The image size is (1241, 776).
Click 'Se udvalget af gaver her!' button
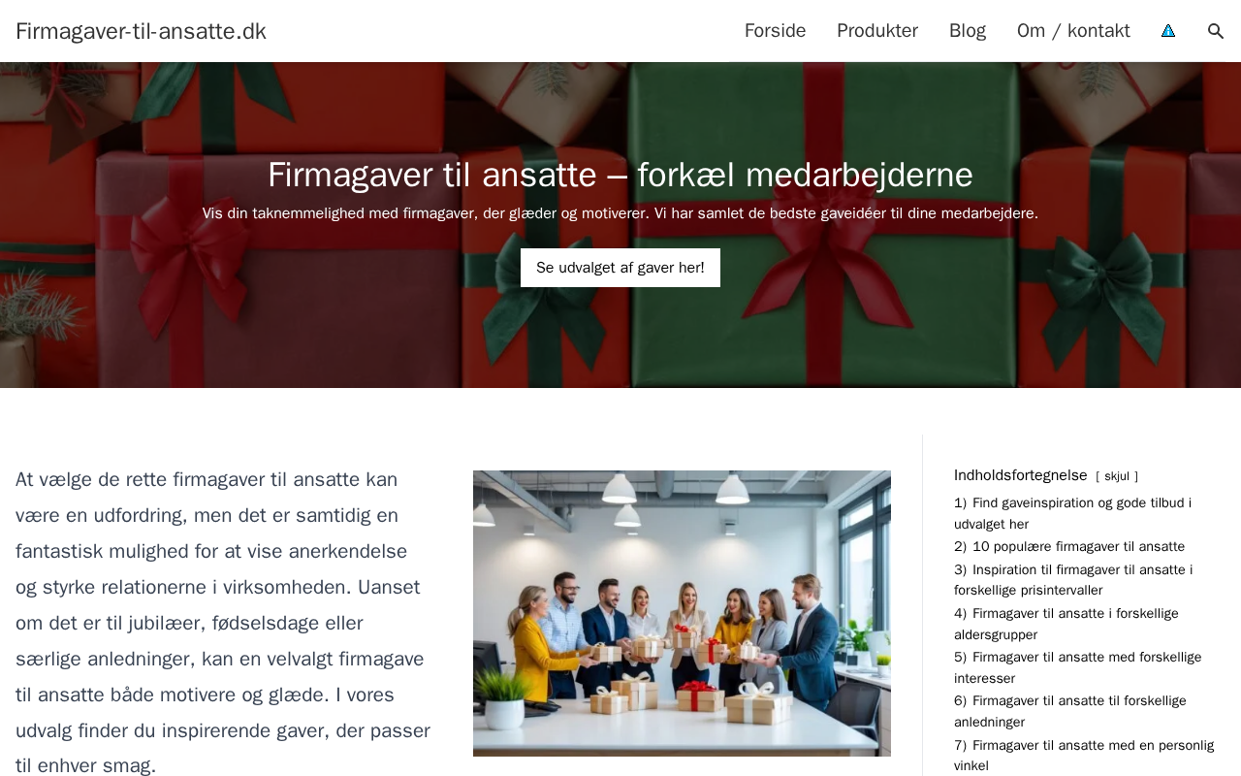click(620, 268)
